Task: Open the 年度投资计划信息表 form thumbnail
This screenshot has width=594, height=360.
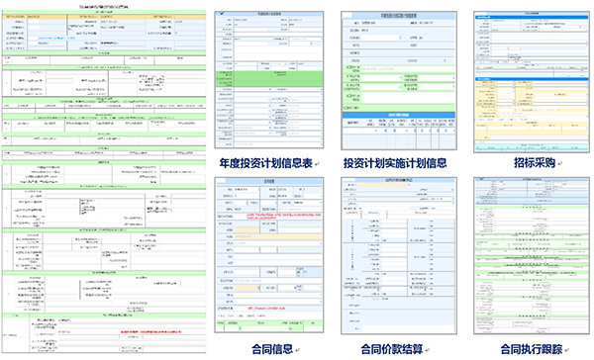Action: click(x=269, y=79)
